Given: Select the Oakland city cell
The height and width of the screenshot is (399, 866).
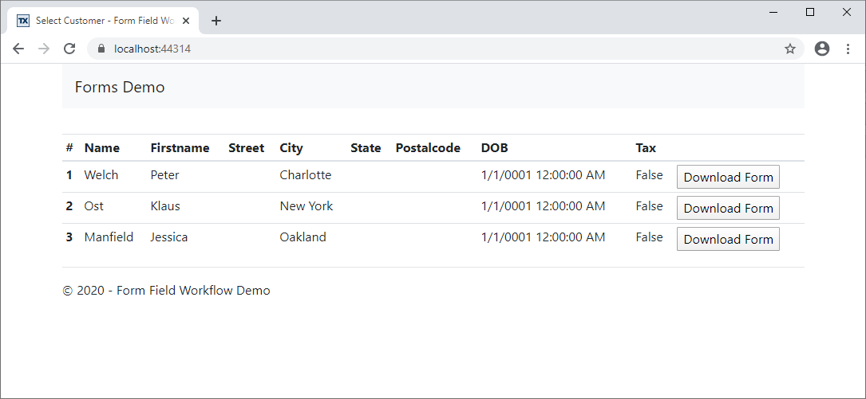Looking at the screenshot, I should coord(303,237).
